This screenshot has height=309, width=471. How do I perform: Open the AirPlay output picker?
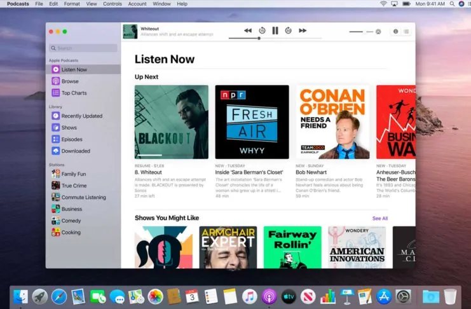tap(378, 32)
